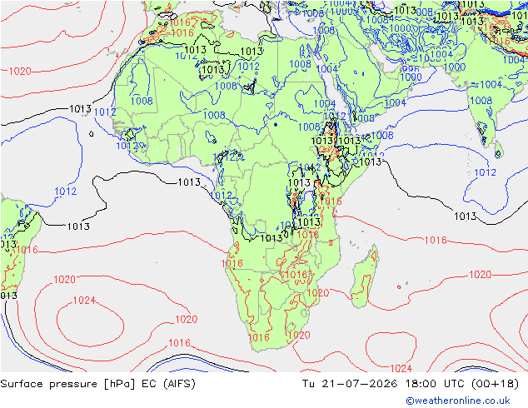Click the 1008 label over the Indian subcontinent
528x408 pixels.
481,100
